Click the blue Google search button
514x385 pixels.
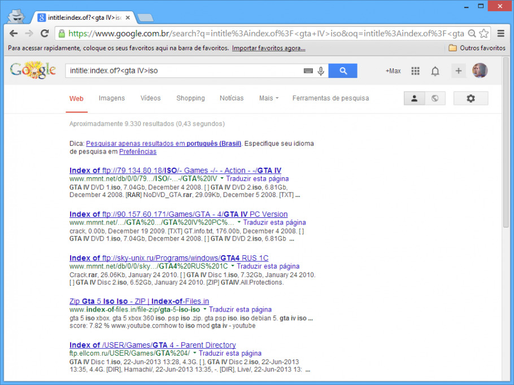[x=342, y=71]
